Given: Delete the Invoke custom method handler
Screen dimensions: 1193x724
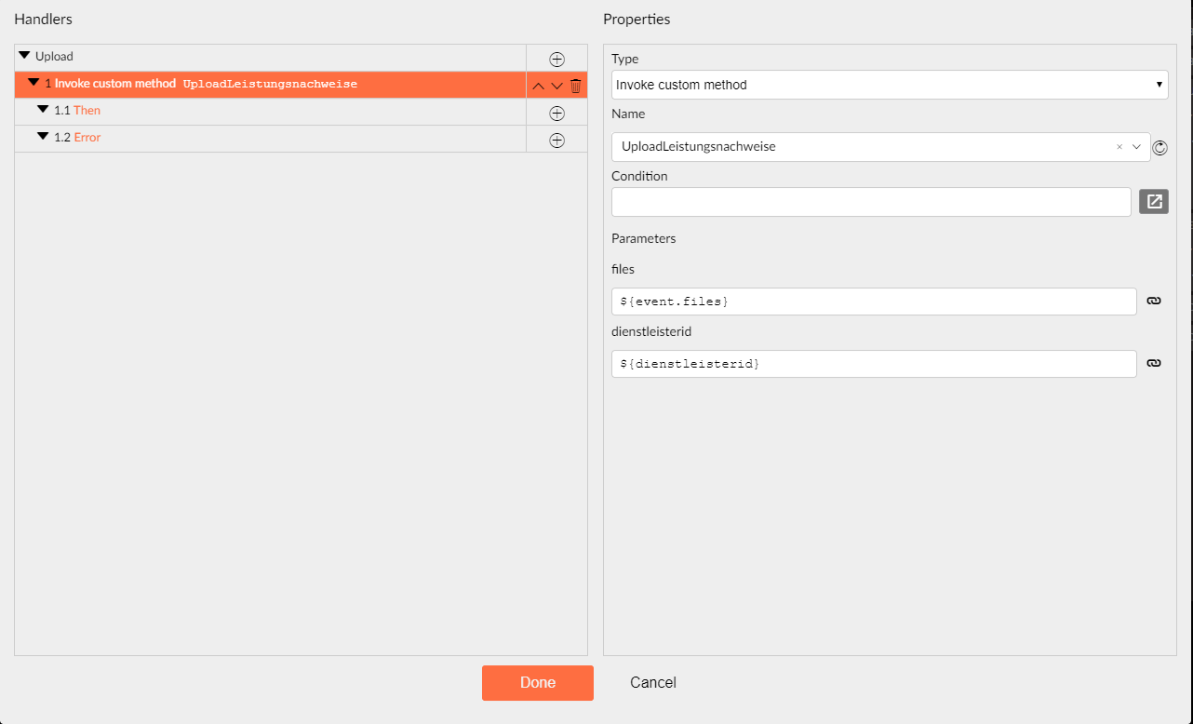Looking at the screenshot, I should [x=575, y=86].
